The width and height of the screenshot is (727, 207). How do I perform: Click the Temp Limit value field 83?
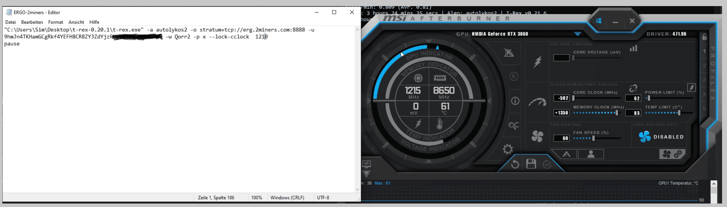(x=633, y=113)
